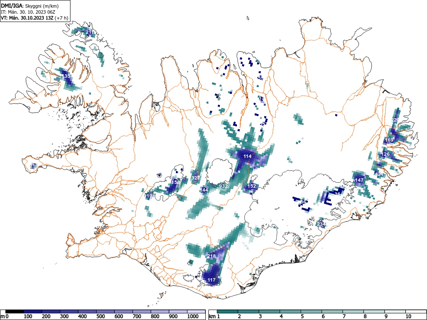This screenshot has width=427, height=320.
Task: Click the dark teal swatch between 1 and 2 km
Action: 228,311
